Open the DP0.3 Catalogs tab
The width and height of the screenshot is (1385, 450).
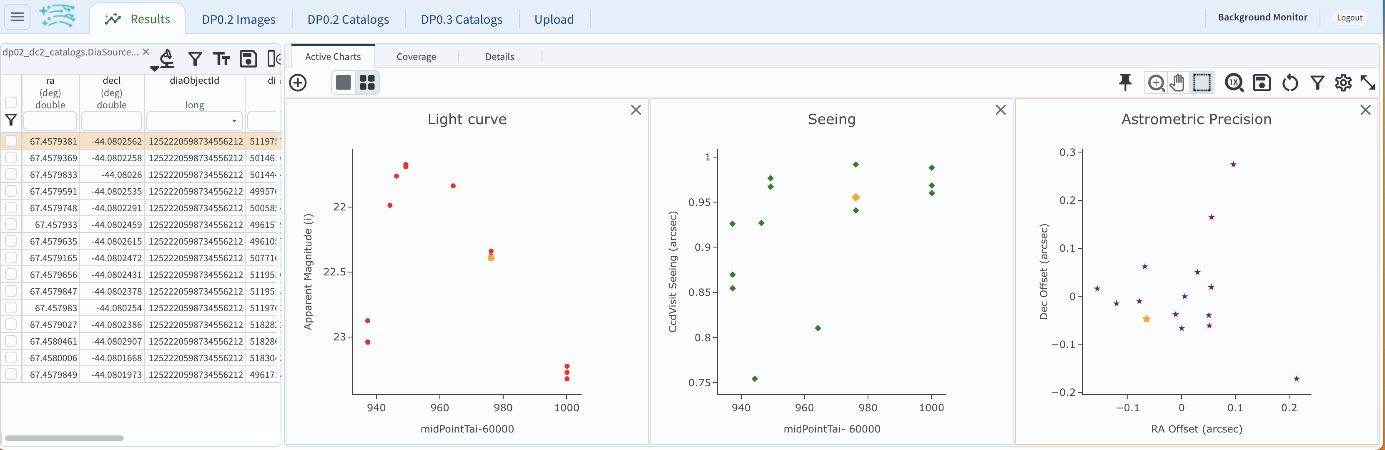pyautogui.click(x=461, y=19)
